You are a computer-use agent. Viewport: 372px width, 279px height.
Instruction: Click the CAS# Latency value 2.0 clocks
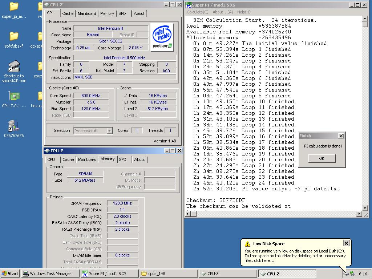pyautogui.click(x=122, y=216)
